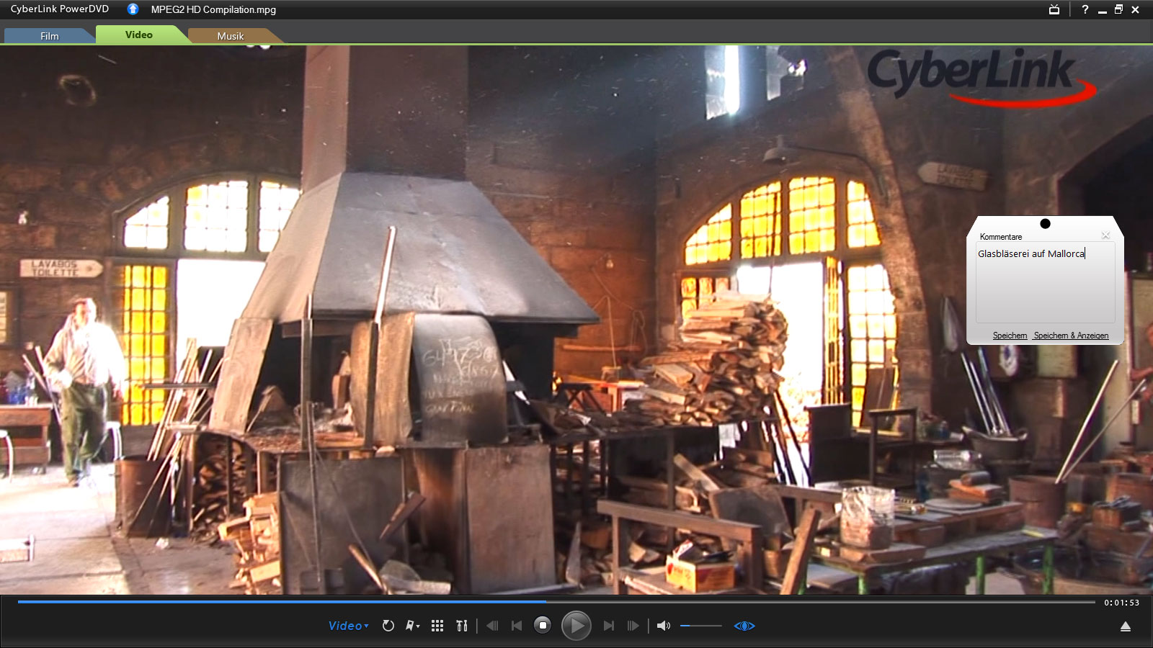Step forward one frame
Viewport: 1153px width, 648px height.
[633, 626]
